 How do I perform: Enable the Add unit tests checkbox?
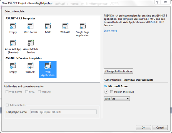click(7, 105)
